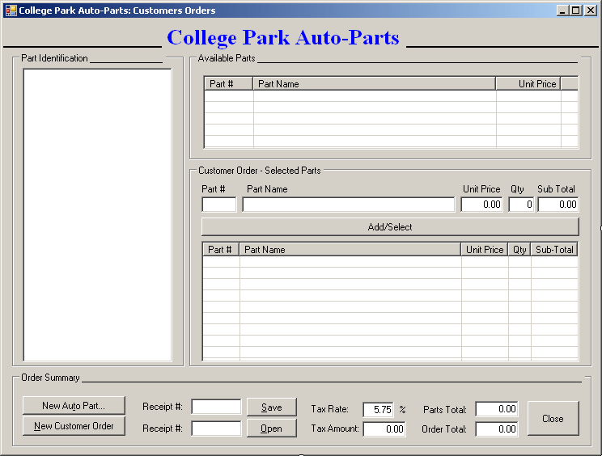This screenshot has height=456, width=602.
Task: Click the Tax Rate input showing 5.75
Action: pyautogui.click(x=378, y=410)
